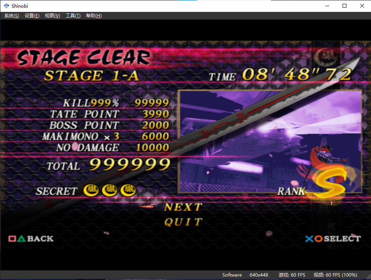The width and height of the screenshot is (371, 280).
Task: Click the green triangle BACK button icon
Action: [22, 239]
